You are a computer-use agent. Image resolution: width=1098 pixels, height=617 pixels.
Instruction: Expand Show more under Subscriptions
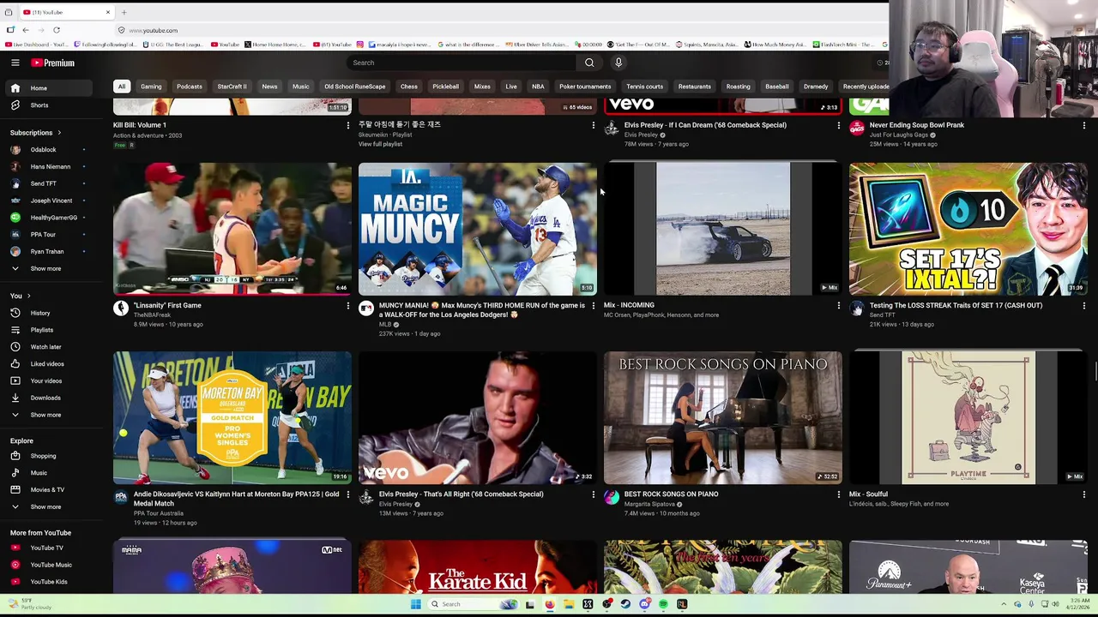[x=48, y=268]
